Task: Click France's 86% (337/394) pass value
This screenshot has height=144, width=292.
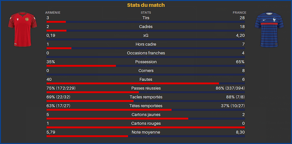Action: point(230,88)
